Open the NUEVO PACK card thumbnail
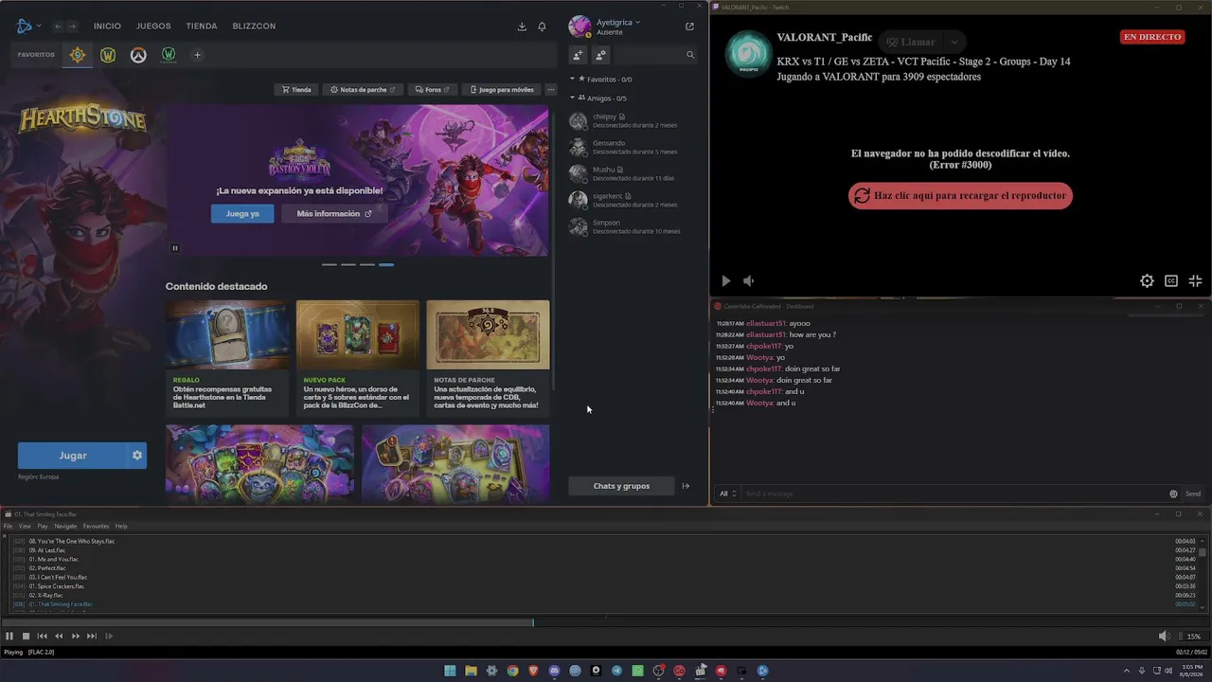The width and height of the screenshot is (1212, 682). pyautogui.click(x=358, y=334)
